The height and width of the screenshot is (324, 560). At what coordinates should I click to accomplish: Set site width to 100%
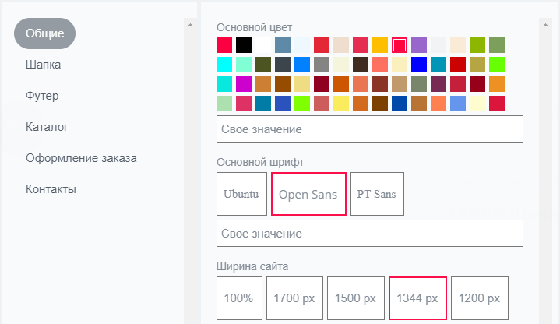(x=239, y=298)
